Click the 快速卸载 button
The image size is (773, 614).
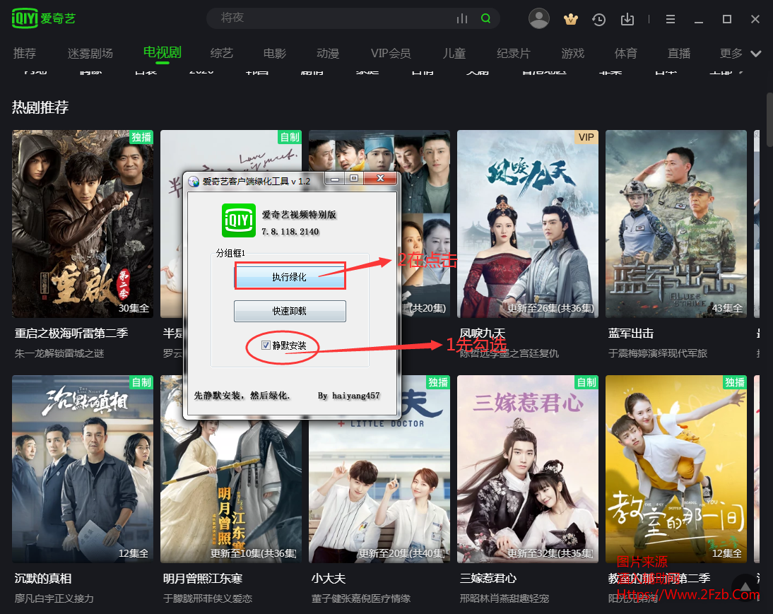pos(290,311)
